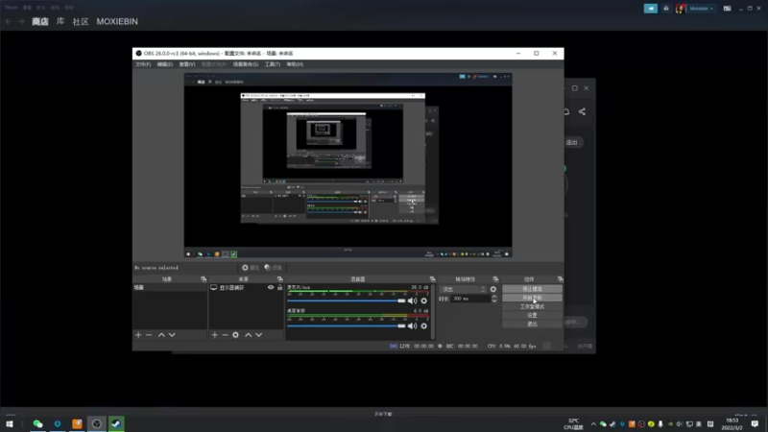Go back with the Steam back arrow

(x=9, y=21)
